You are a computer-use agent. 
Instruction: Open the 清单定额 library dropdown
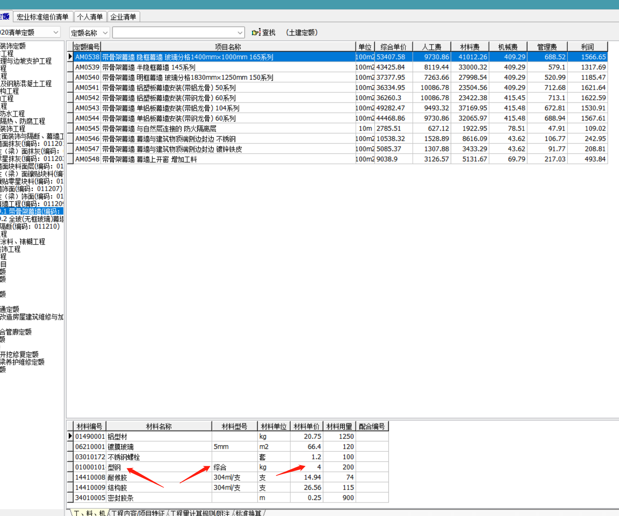tap(55, 33)
